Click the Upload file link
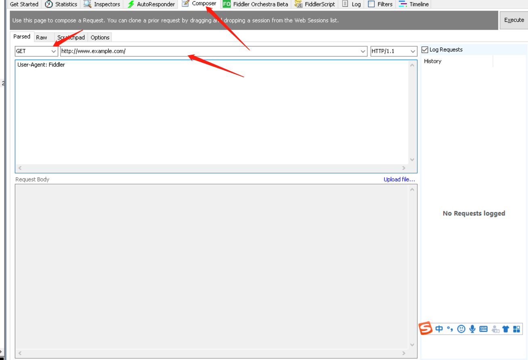 399,180
